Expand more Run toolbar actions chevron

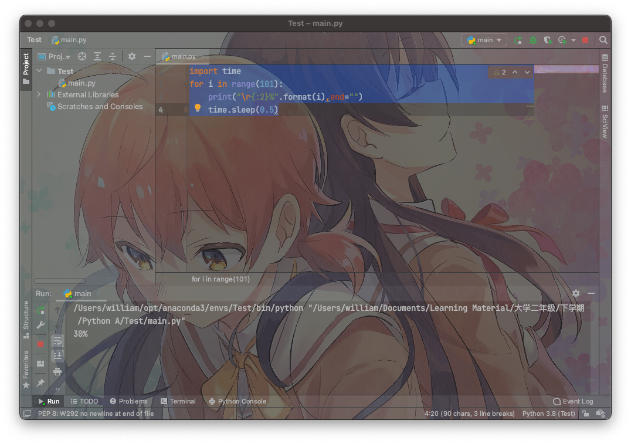57,389
